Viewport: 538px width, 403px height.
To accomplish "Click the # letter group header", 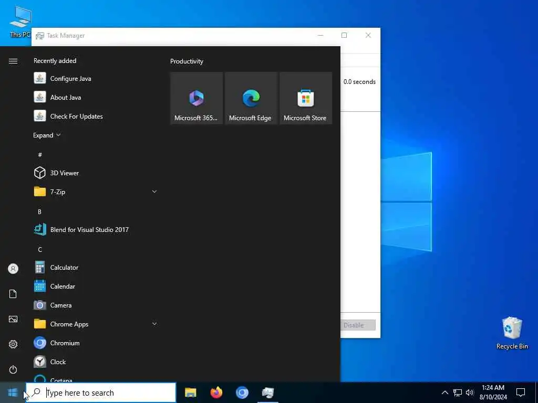I will coord(40,155).
